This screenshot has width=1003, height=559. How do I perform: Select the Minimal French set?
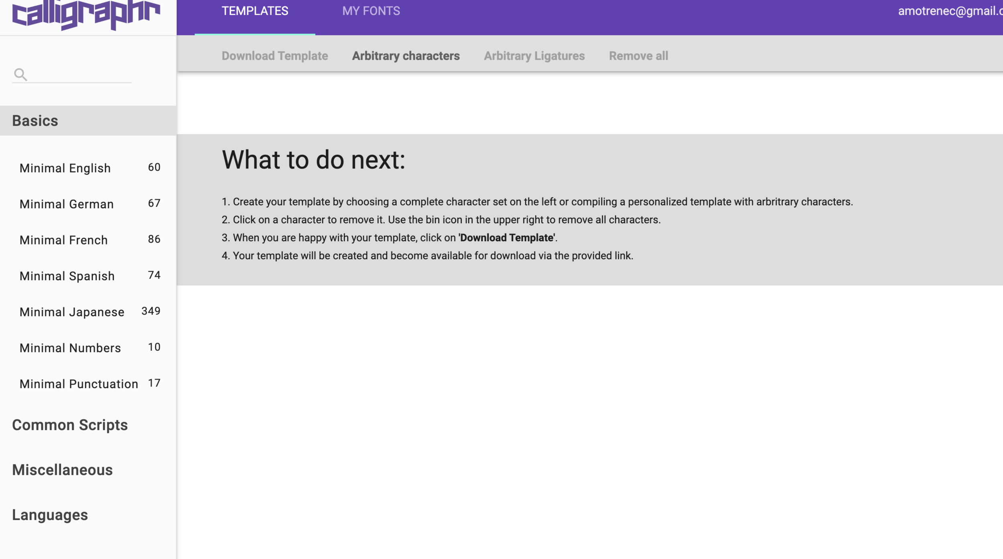88,240
